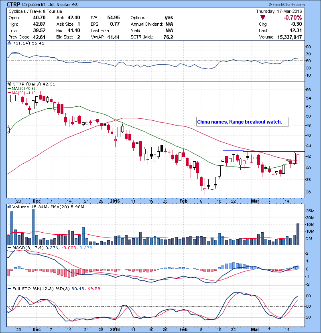Viewport: 321px width, 333px height.
Task: Click the -0.70% percent change
Action: pyautogui.click(x=293, y=18)
